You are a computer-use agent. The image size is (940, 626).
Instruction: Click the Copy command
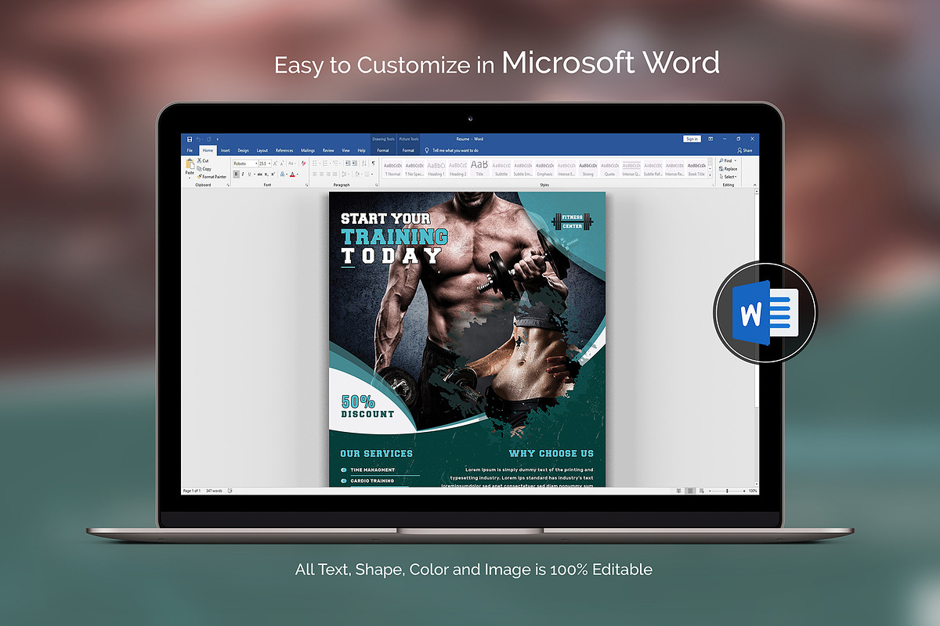click(x=204, y=168)
